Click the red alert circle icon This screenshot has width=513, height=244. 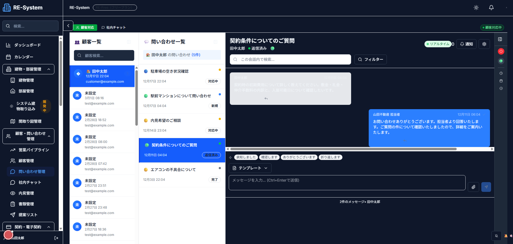pos(501,51)
